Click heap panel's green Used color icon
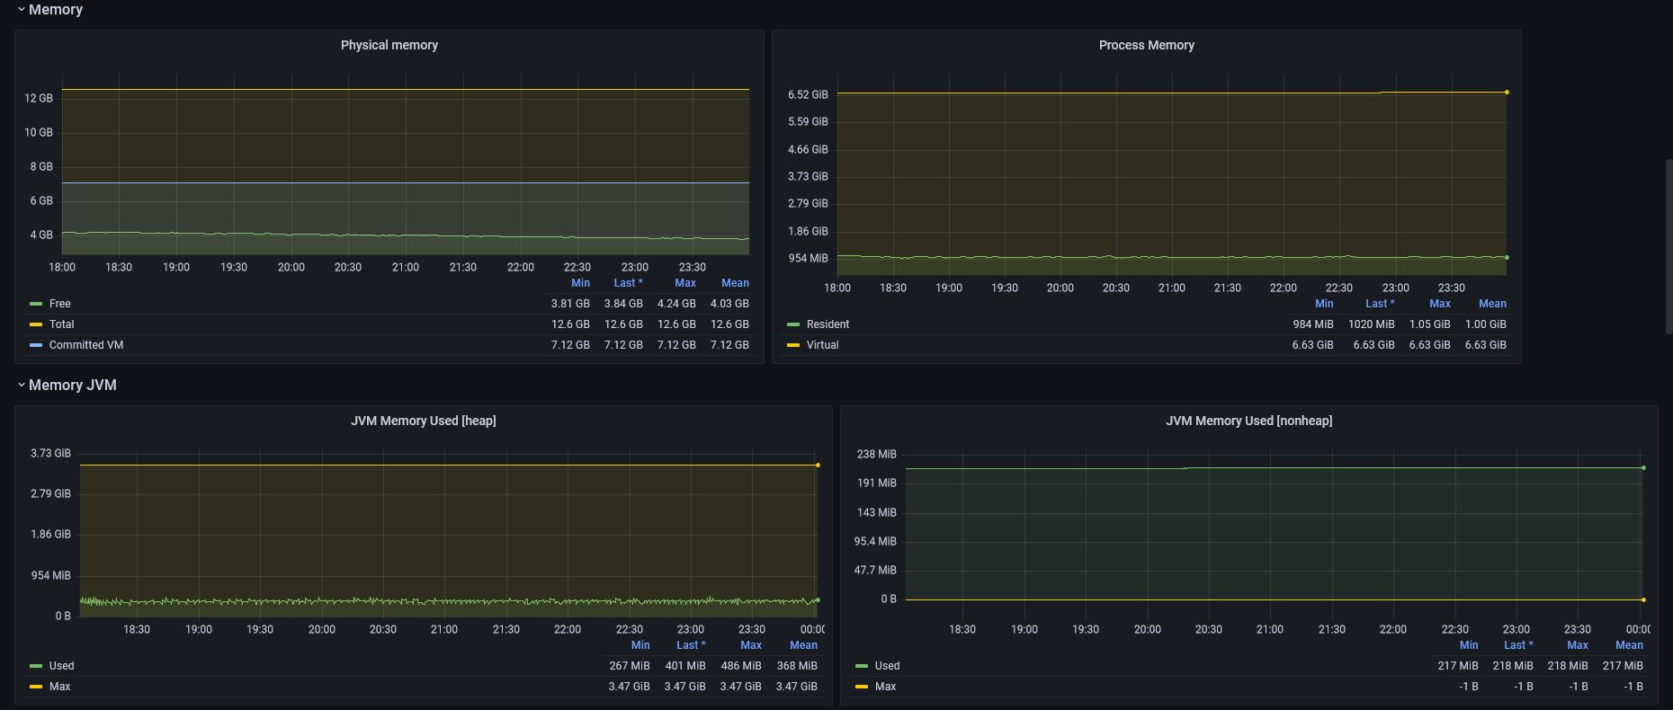1673x710 pixels. pyautogui.click(x=36, y=666)
